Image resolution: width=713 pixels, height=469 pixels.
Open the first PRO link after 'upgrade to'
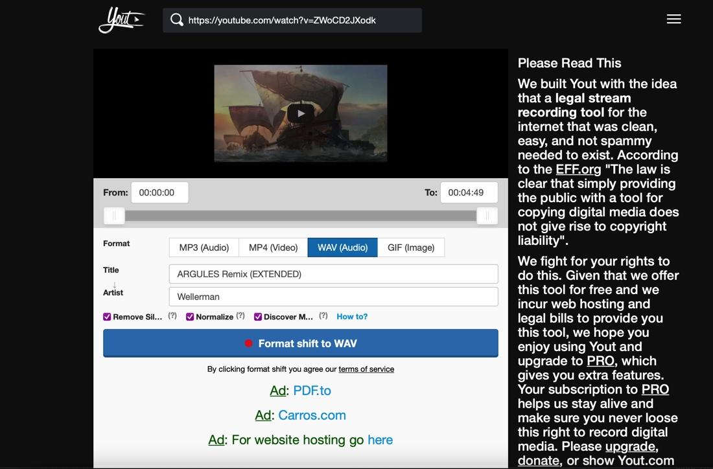tap(600, 361)
